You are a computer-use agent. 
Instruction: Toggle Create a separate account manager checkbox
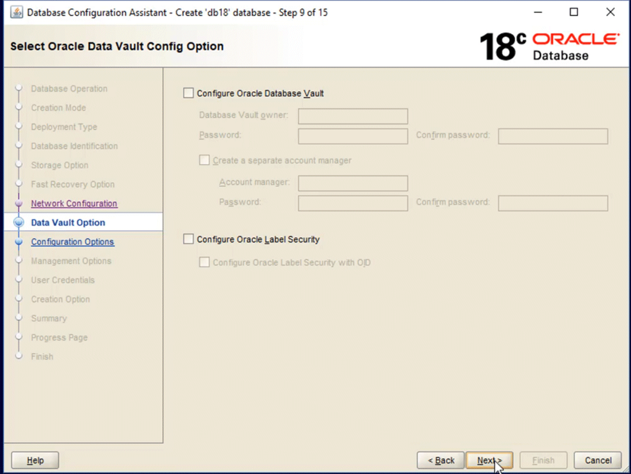point(205,160)
